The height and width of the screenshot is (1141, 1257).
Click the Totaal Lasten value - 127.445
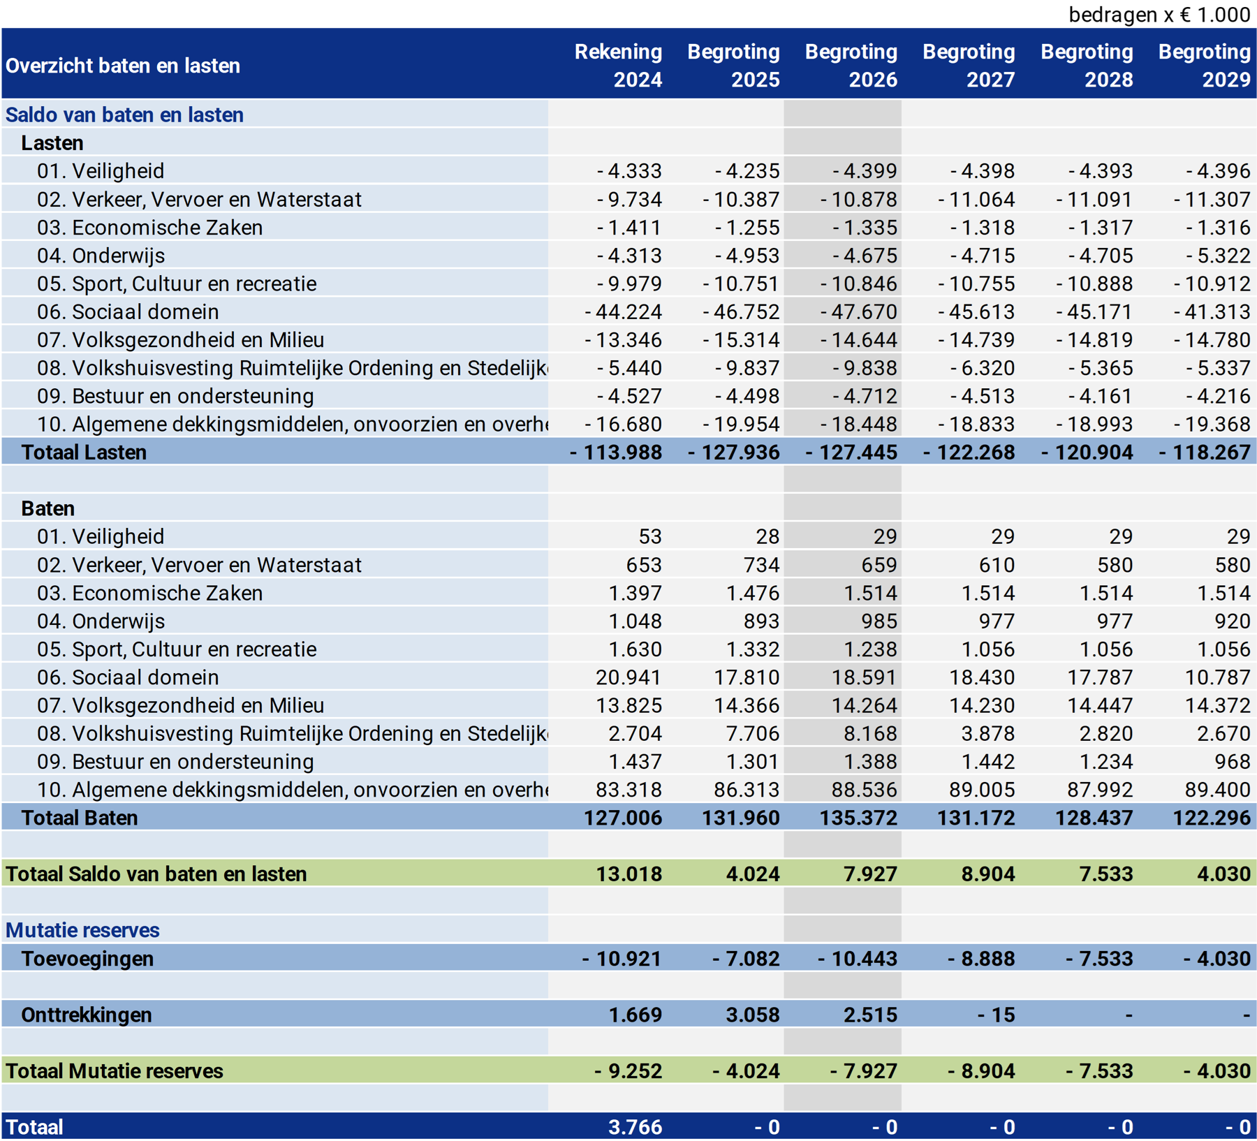(x=851, y=452)
